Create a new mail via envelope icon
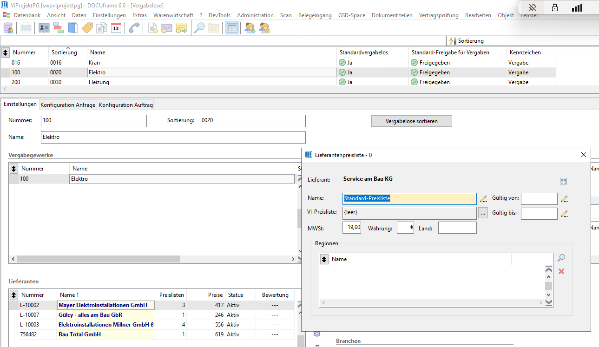599x347 pixels. point(167,28)
